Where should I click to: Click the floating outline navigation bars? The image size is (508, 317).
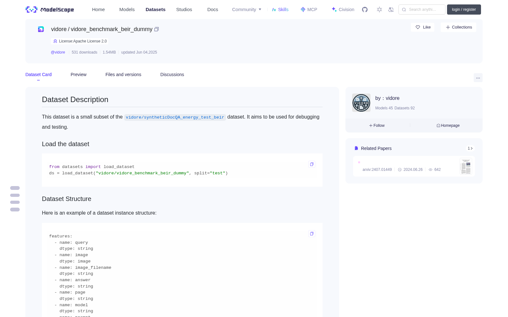[15, 199]
